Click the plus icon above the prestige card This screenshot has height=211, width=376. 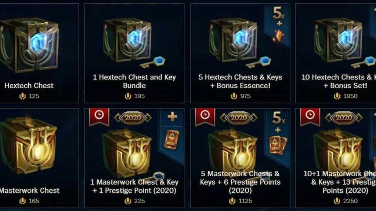pos(173,117)
